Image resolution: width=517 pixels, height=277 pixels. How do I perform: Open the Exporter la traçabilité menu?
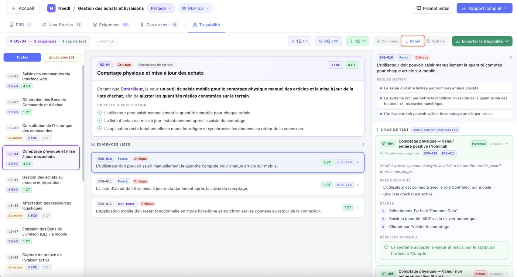(x=482, y=41)
